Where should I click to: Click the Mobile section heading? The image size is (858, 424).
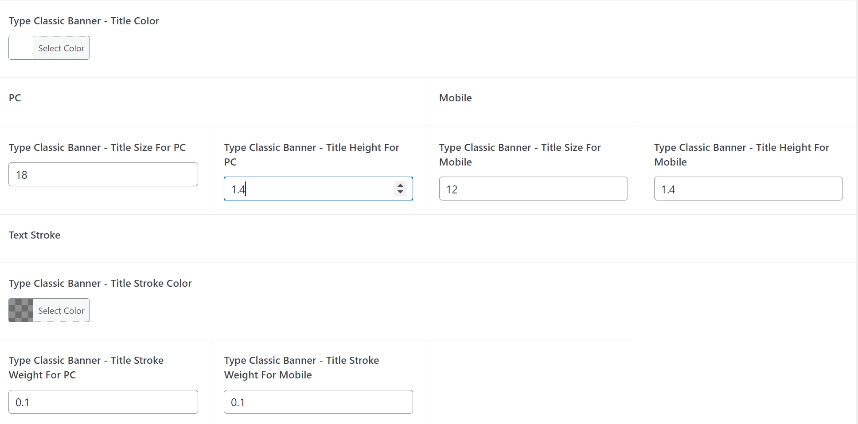coord(455,98)
